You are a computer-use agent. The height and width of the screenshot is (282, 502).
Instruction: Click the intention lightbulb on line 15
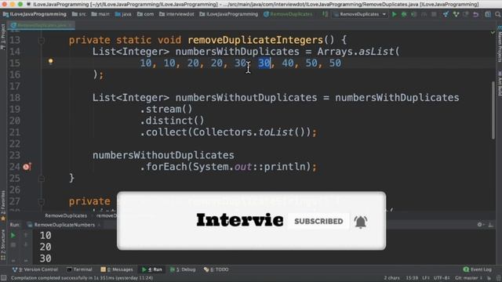pos(50,61)
